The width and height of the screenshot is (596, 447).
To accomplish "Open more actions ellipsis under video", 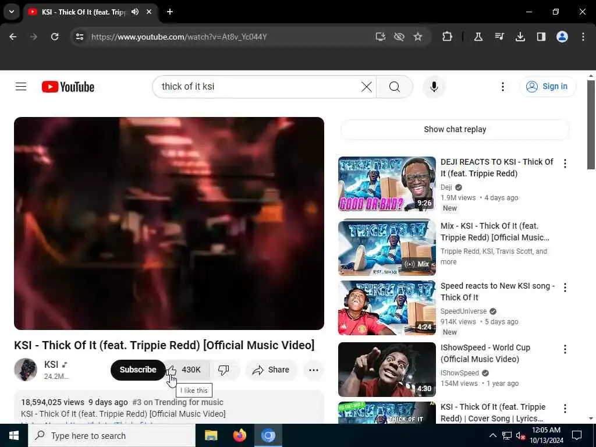I will (314, 370).
